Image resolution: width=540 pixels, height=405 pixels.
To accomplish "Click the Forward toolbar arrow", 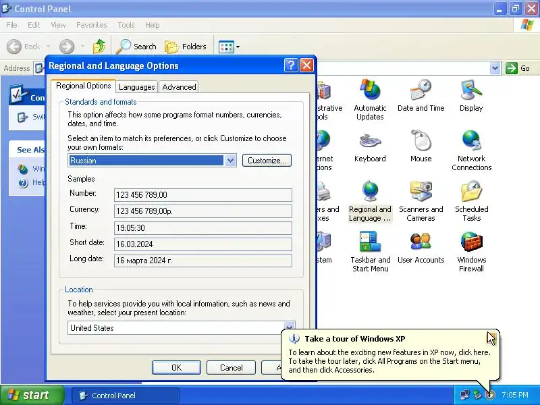I will 67,47.
